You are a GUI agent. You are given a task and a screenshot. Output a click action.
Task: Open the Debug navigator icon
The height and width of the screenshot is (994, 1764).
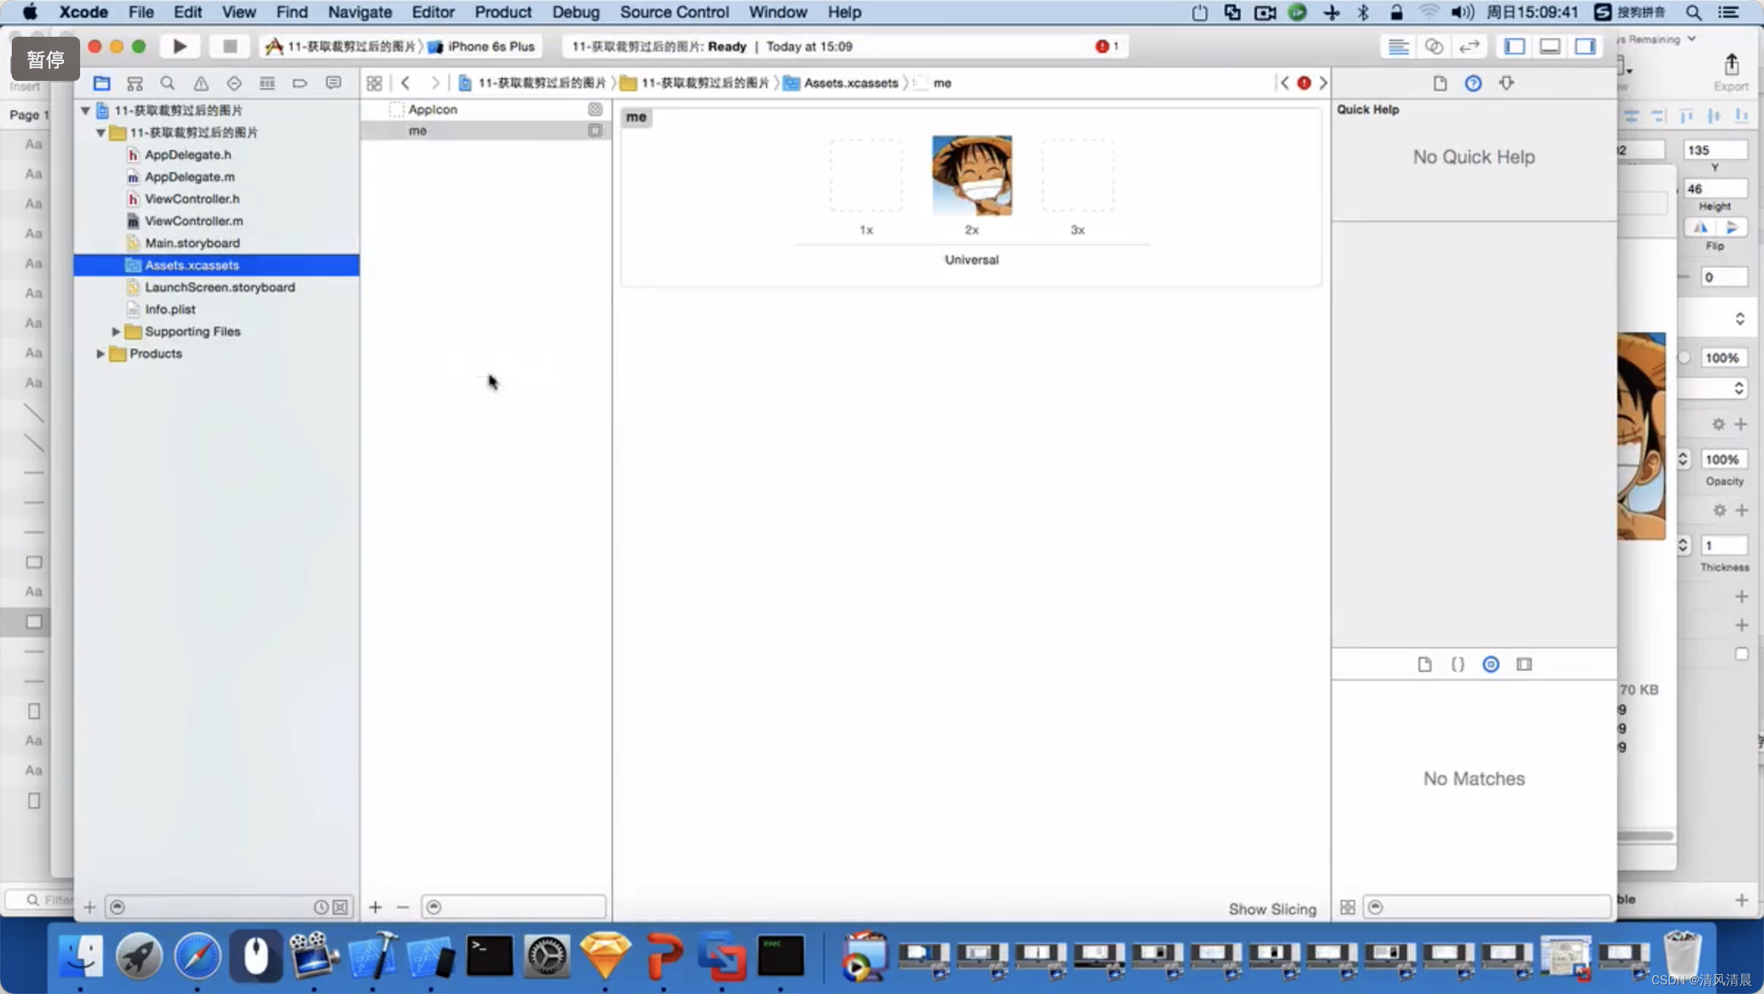pyautogui.click(x=267, y=83)
